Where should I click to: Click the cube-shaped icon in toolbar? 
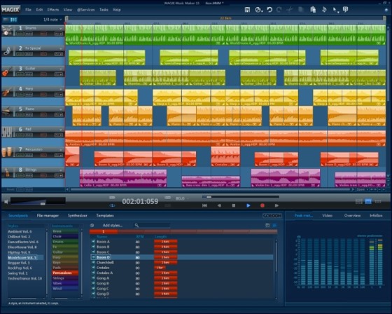click(346, 10)
